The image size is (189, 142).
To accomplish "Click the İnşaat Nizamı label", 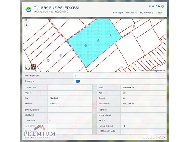I will pyautogui.click(x=105, y=115).
